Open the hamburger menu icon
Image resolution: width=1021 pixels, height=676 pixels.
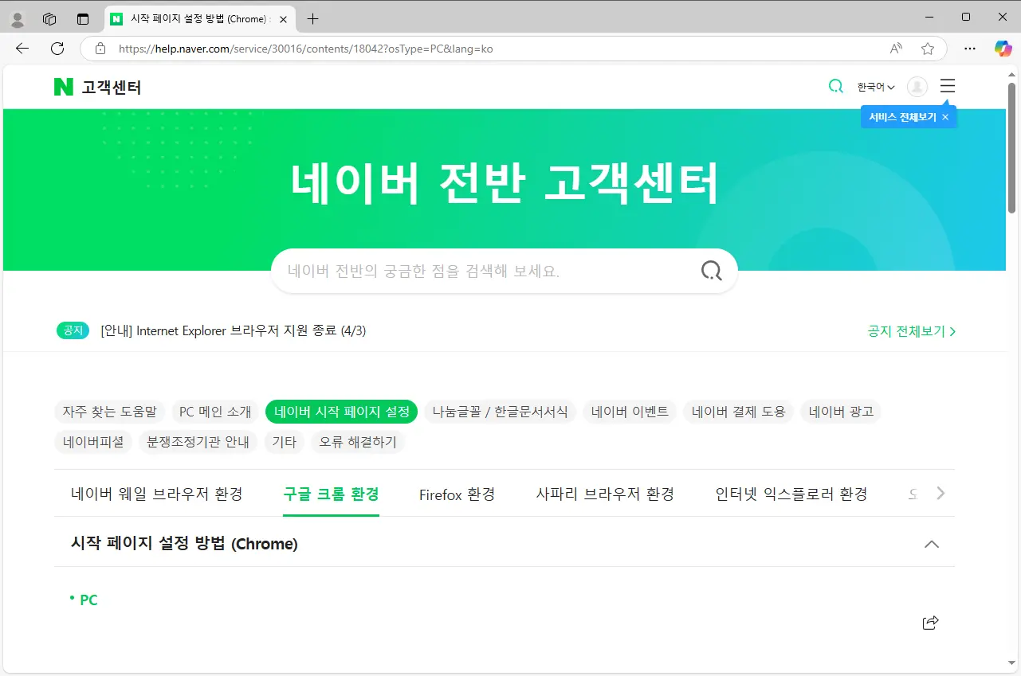(x=947, y=86)
